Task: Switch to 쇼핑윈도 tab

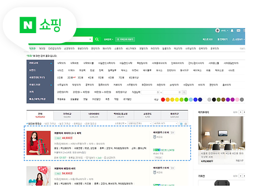Action: [147, 115]
